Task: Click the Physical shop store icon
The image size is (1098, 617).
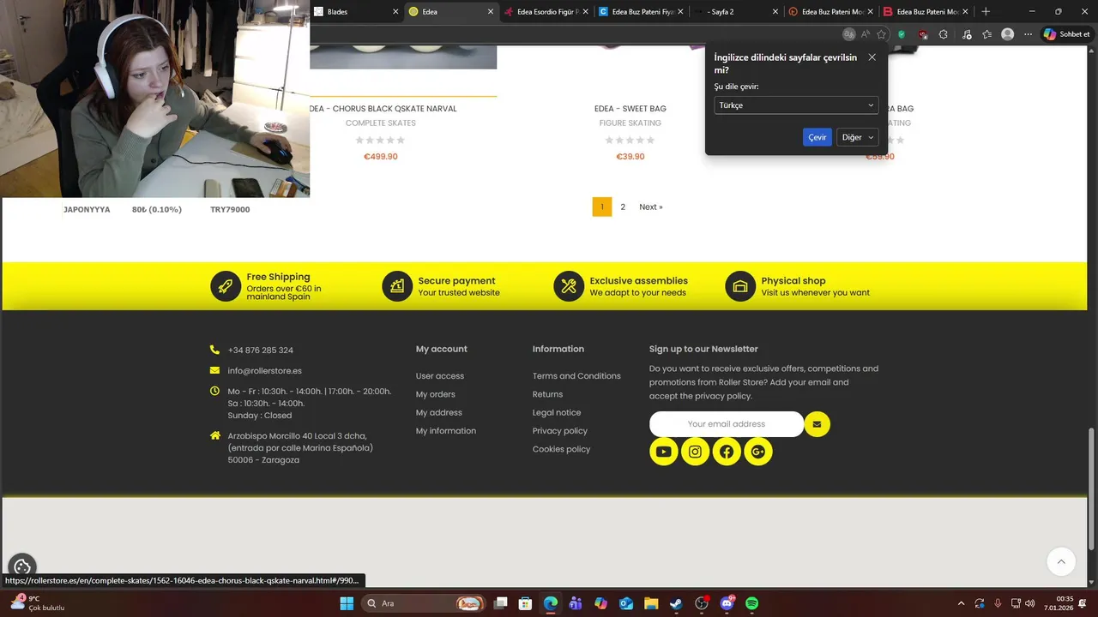Action: pos(740,286)
